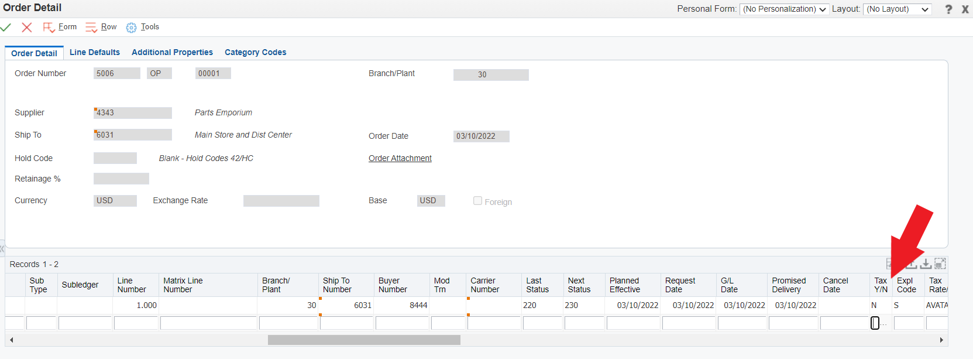Image resolution: width=973 pixels, height=359 pixels.
Task: Open the Layout dropdown
Action: 898,9
